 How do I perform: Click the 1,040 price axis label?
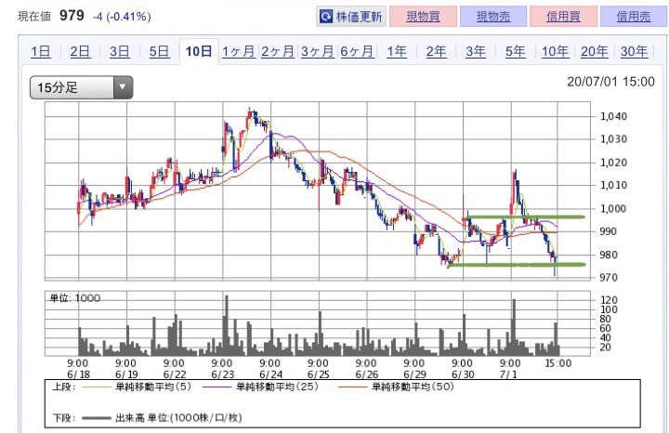pos(613,116)
